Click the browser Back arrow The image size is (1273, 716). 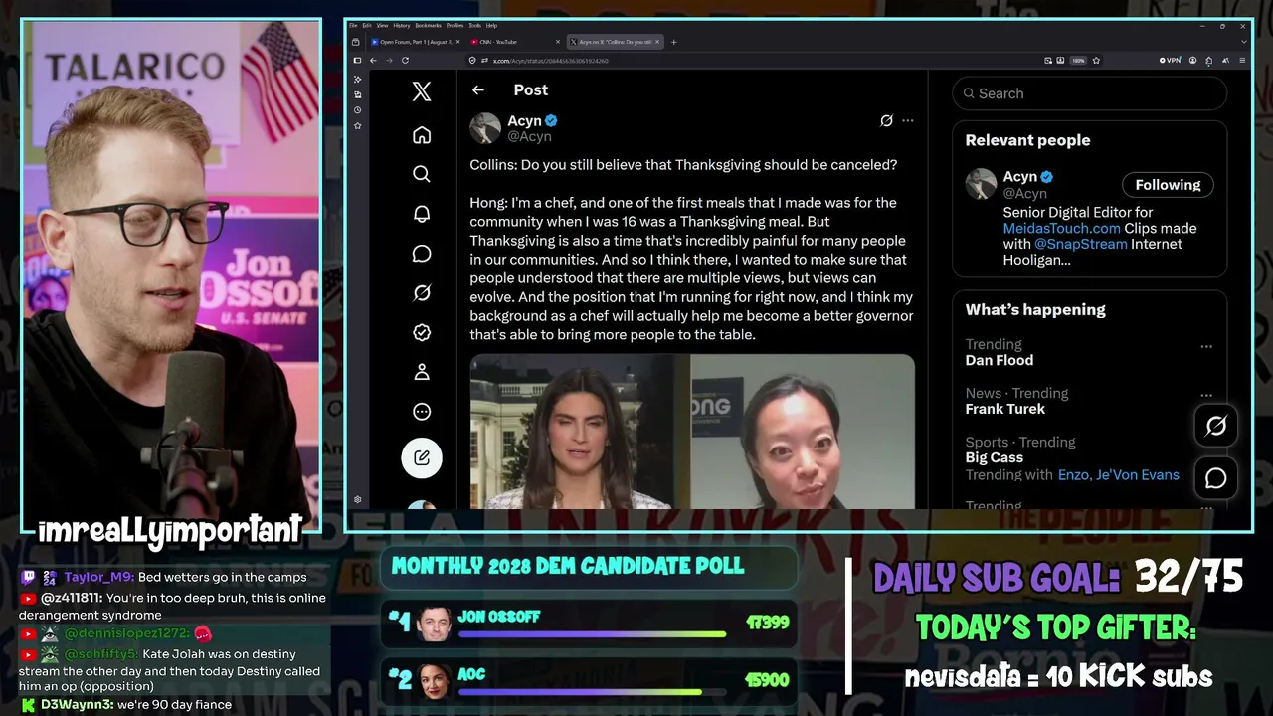373,61
